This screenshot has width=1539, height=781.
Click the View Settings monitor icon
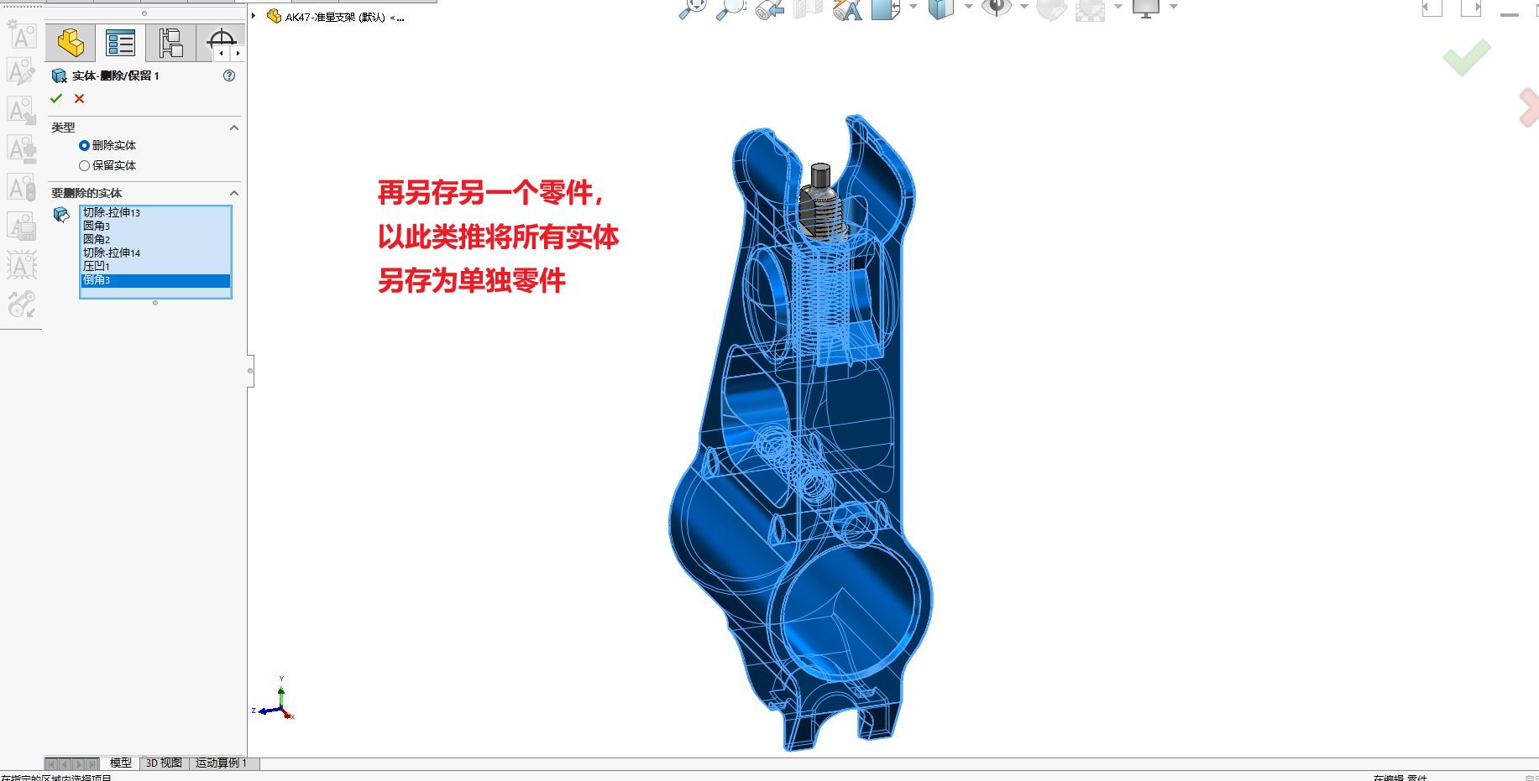coord(1146,8)
